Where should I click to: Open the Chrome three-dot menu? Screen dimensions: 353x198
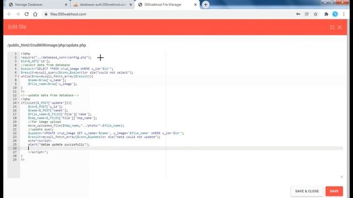[344, 14]
